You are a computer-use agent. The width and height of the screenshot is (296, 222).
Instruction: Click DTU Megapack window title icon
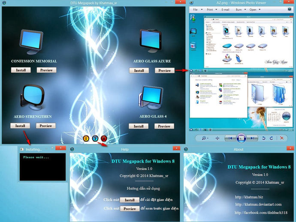[x=4, y=3]
